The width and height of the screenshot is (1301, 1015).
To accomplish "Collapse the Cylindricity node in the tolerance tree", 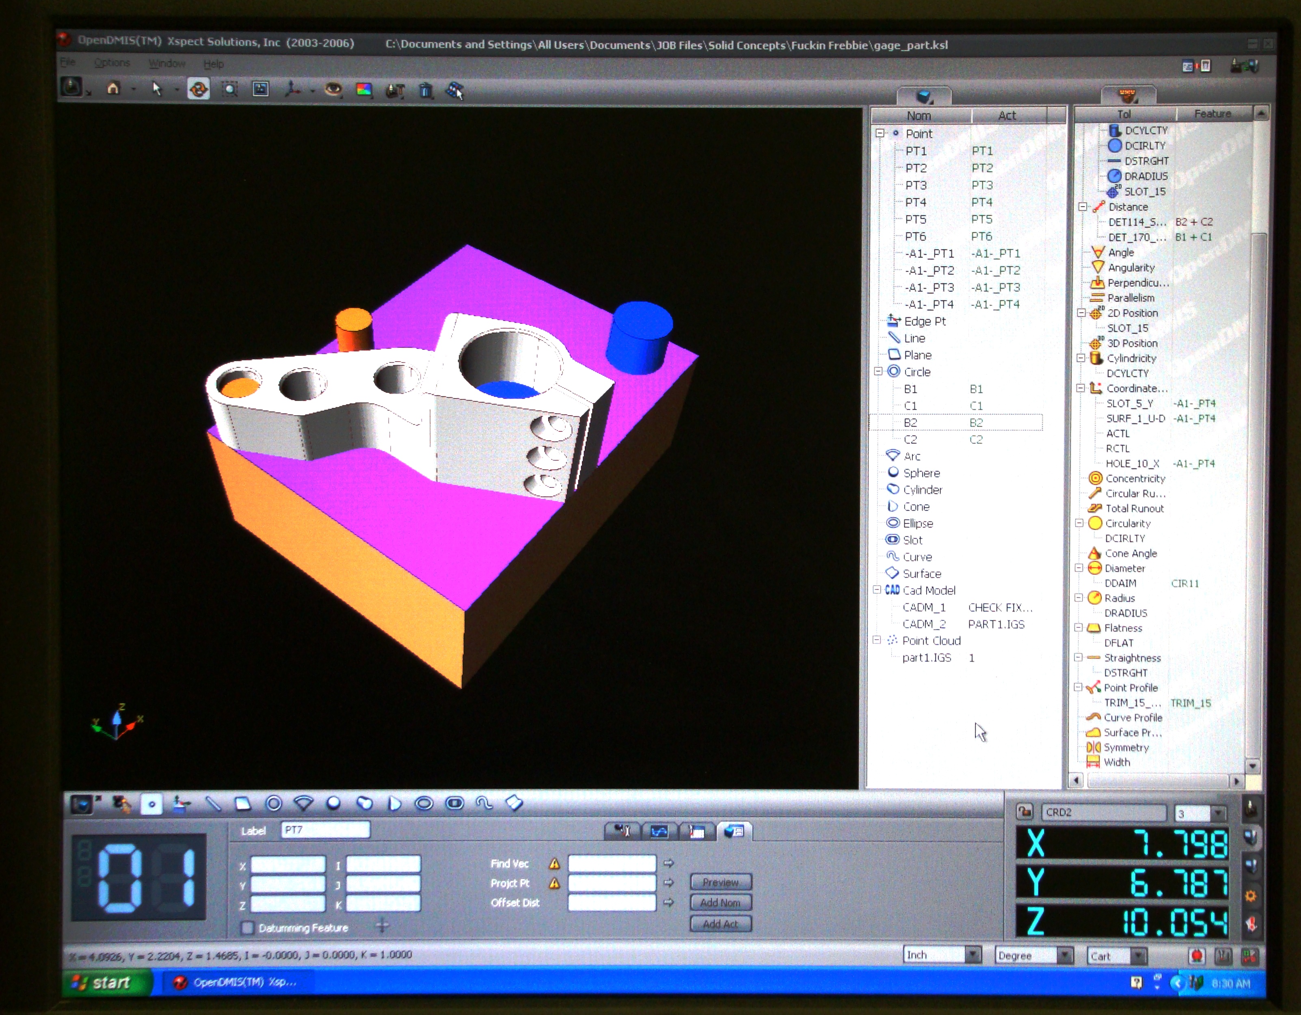I will 1081,358.
